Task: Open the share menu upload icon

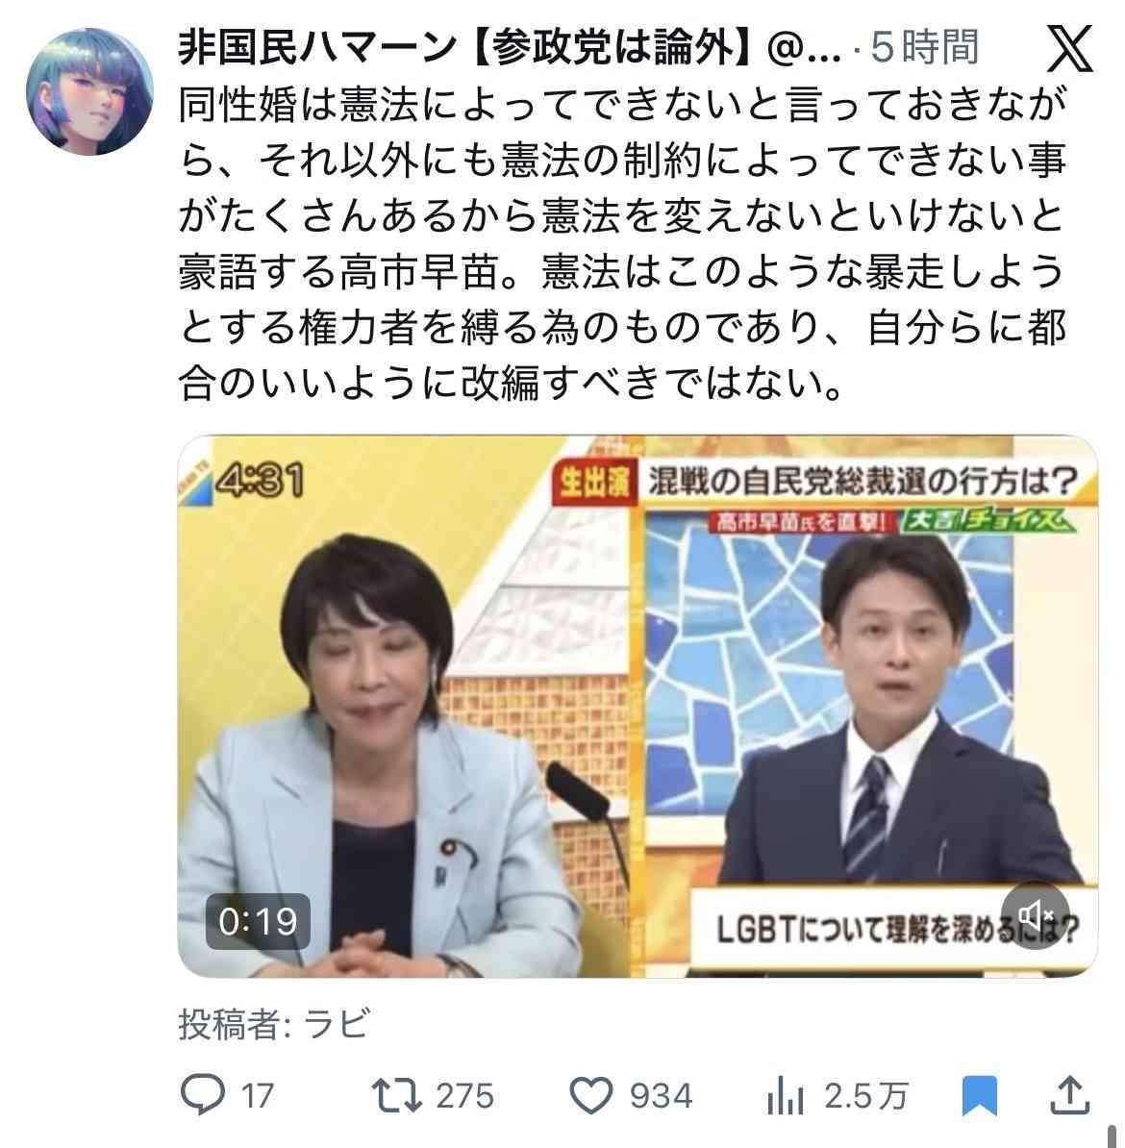Action: pyautogui.click(x=1071, y=1095)
